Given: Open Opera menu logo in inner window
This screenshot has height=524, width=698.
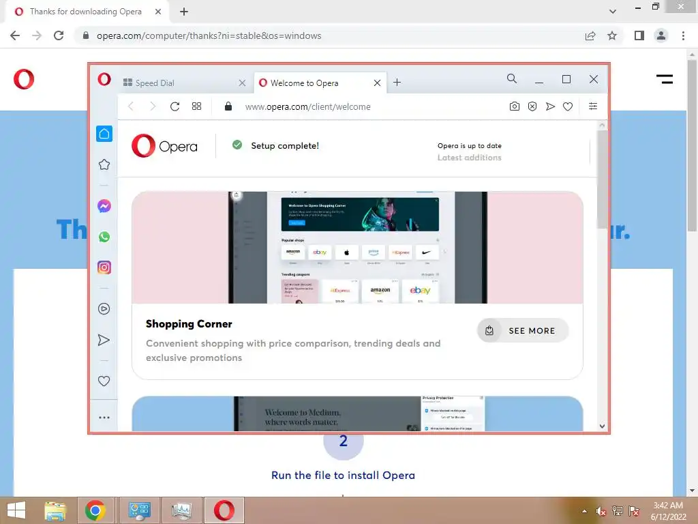Looking at the screenshot, I should pyautogui.click(x=104, y=79).
